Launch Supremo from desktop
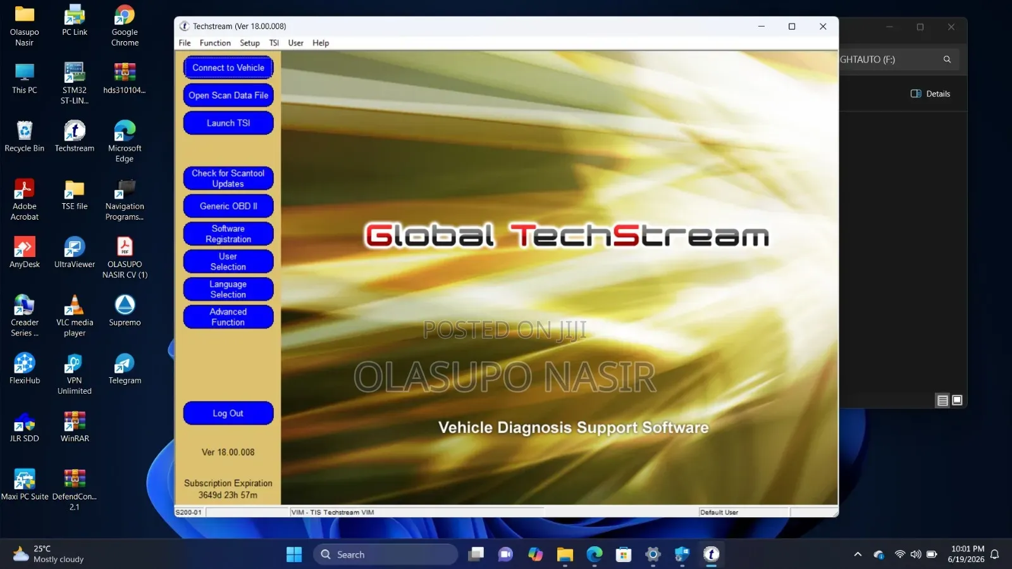This screenshot has width=1012, height=569. 125,310
